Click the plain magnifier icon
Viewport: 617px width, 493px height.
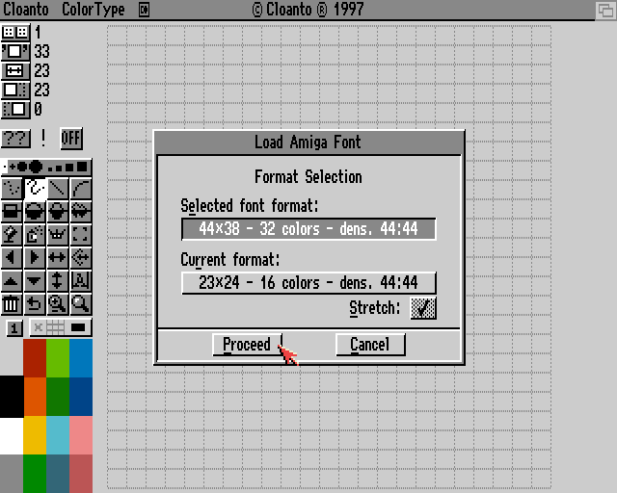click(81, 304)
